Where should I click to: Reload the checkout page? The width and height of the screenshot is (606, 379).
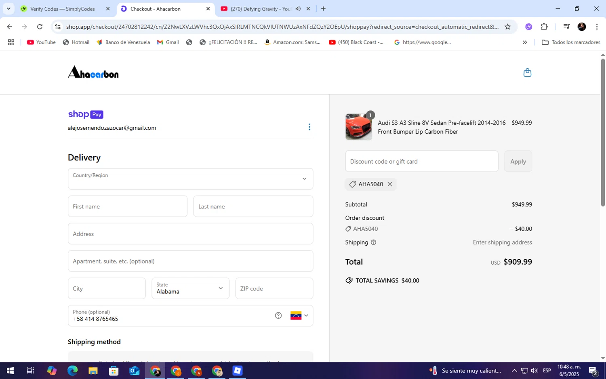pos(40,27)
